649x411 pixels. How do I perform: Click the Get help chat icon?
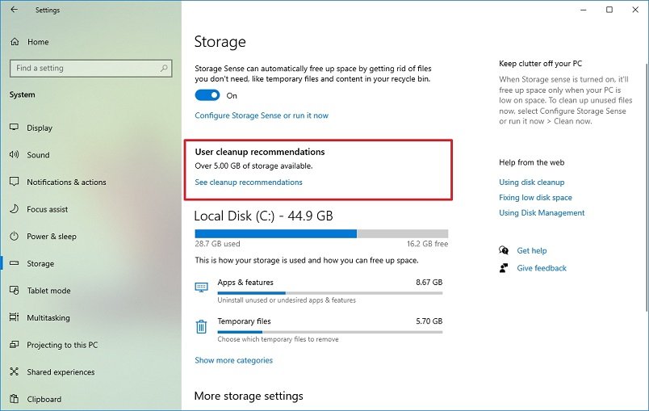pos(504,250)
